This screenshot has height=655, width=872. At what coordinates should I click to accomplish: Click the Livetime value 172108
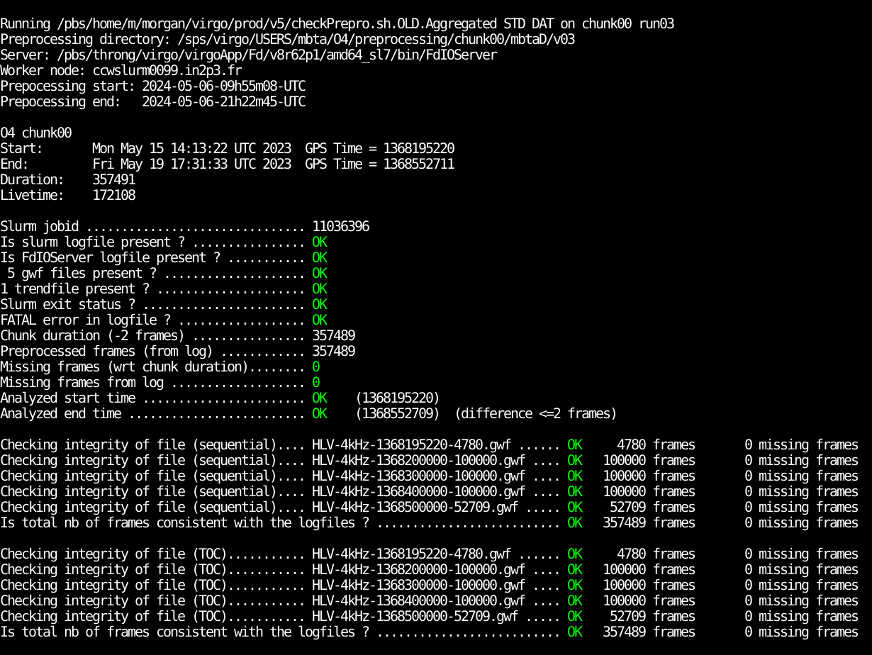coord(113,196)
